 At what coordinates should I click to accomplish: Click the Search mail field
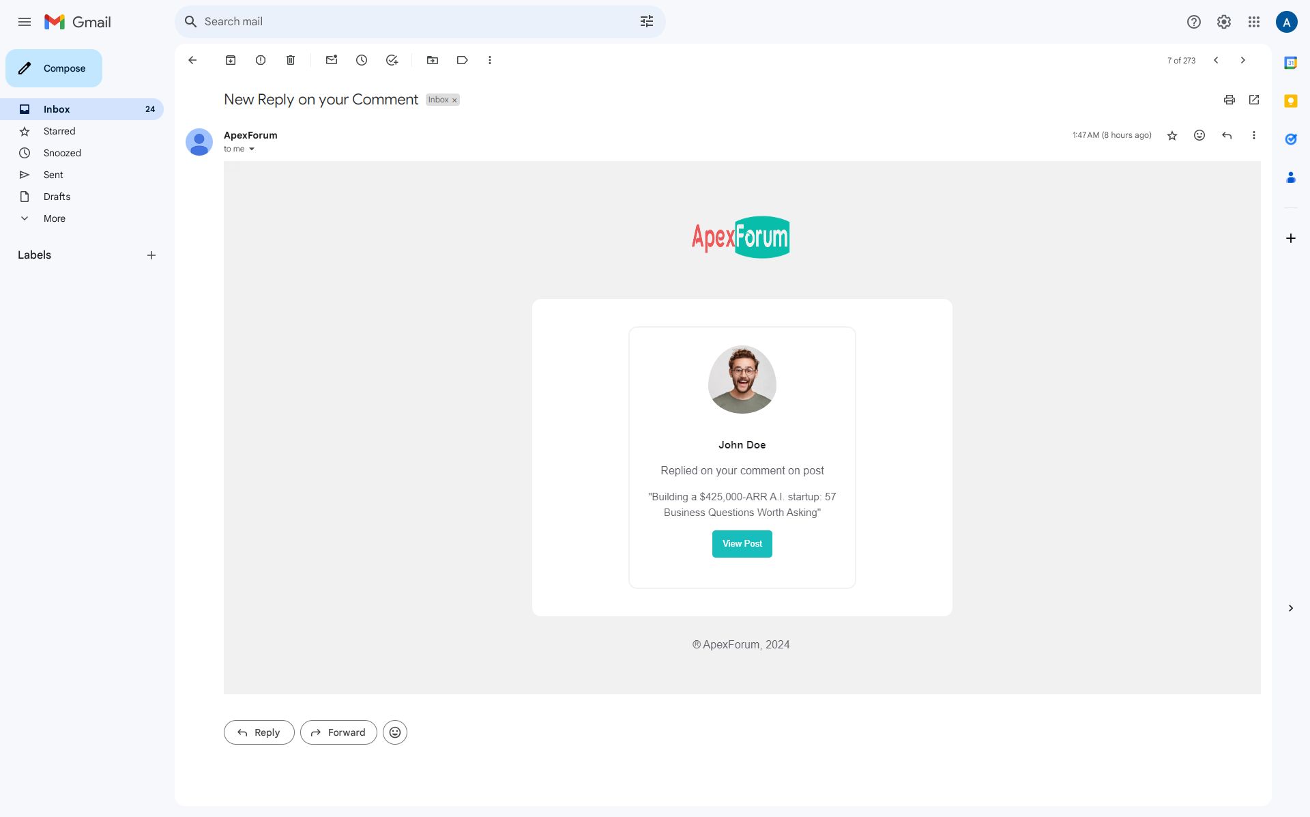[409, 22]
